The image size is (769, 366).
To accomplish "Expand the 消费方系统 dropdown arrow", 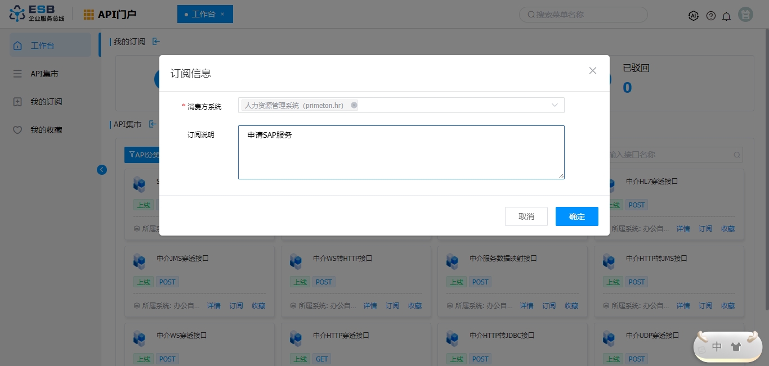I will pyautogui.click(x=555, y=105).
